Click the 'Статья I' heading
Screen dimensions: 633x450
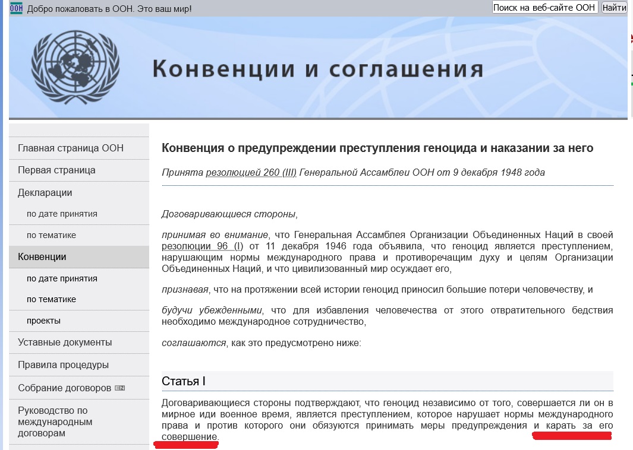point(184,381)
